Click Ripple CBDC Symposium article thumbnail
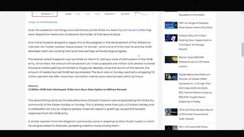This screenshot has height=137, width=244. 171,77
